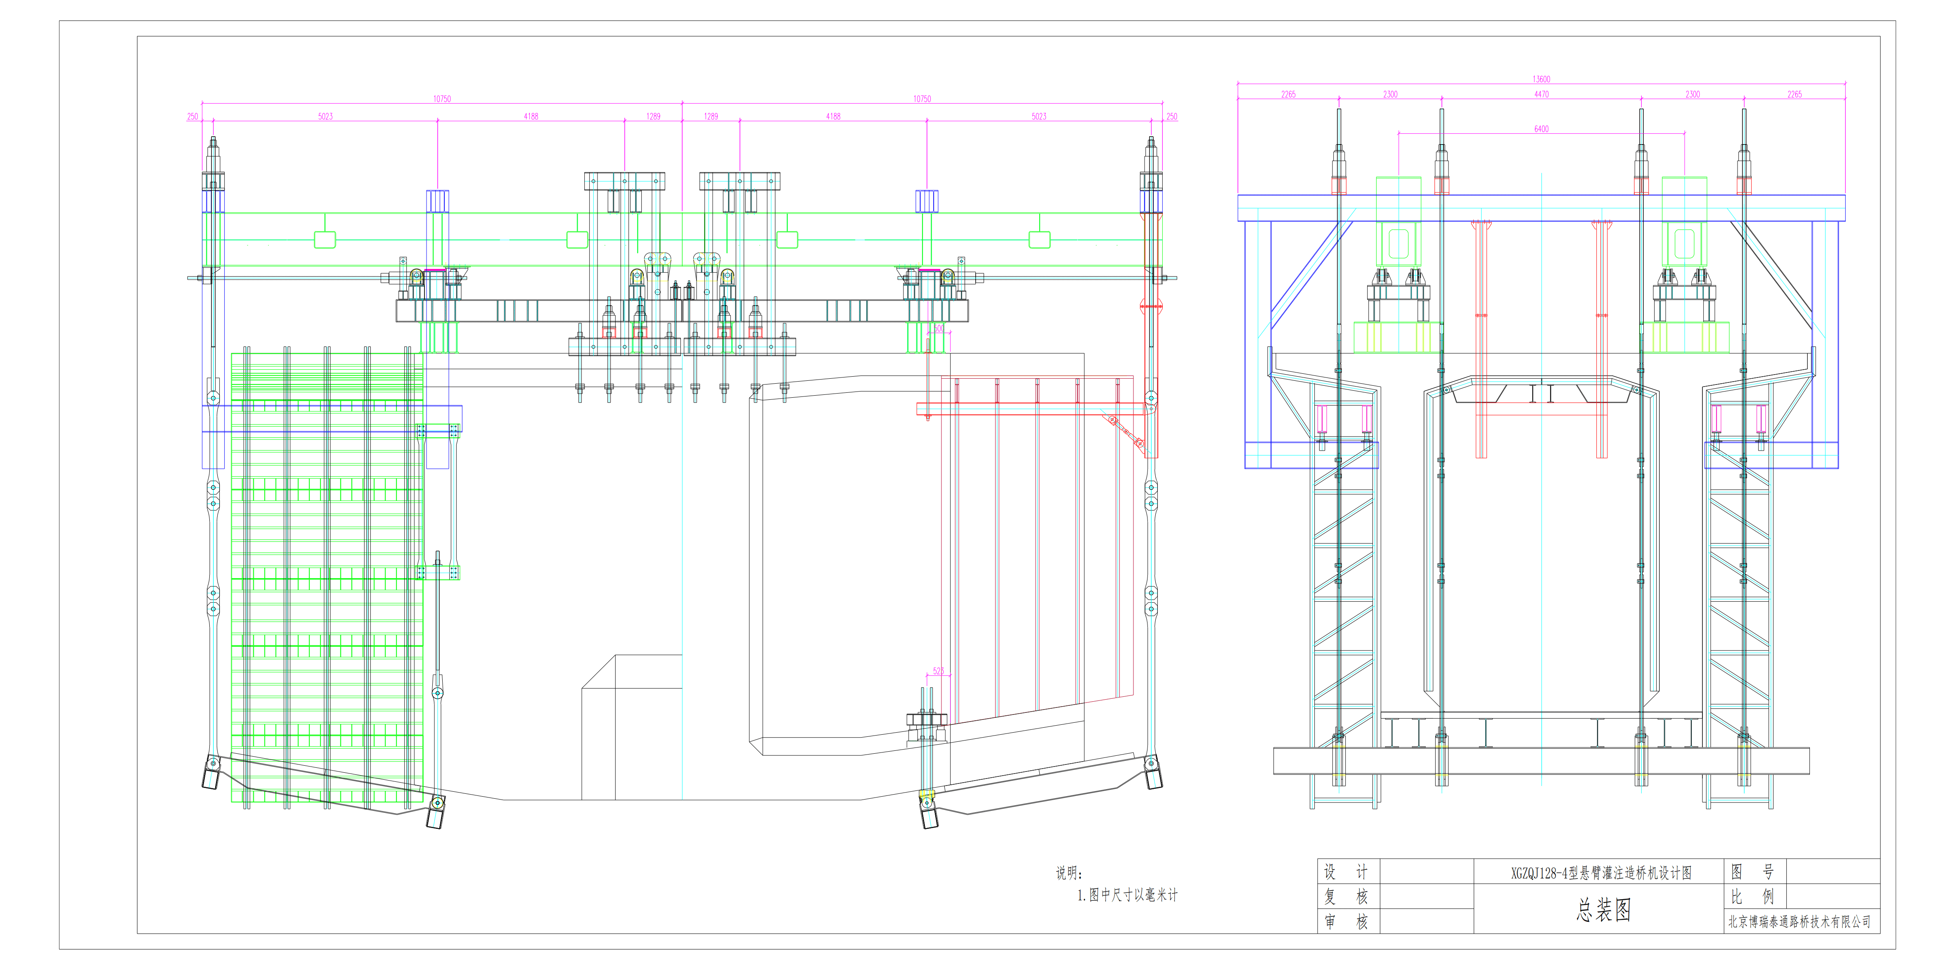
Task: Click the blank cell beside '设计'
Action: 1427,871
